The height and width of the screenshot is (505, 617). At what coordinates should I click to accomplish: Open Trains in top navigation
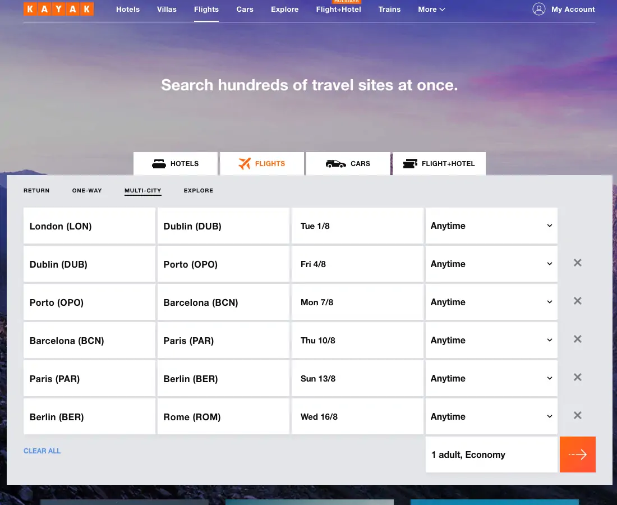(390, 10)
